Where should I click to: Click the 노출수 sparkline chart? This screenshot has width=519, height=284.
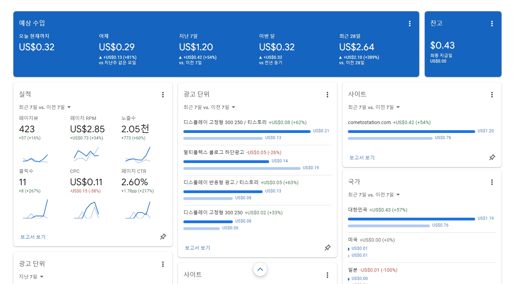138,154
